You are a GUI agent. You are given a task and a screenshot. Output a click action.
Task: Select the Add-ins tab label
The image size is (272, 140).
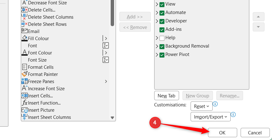coord(173,29)
